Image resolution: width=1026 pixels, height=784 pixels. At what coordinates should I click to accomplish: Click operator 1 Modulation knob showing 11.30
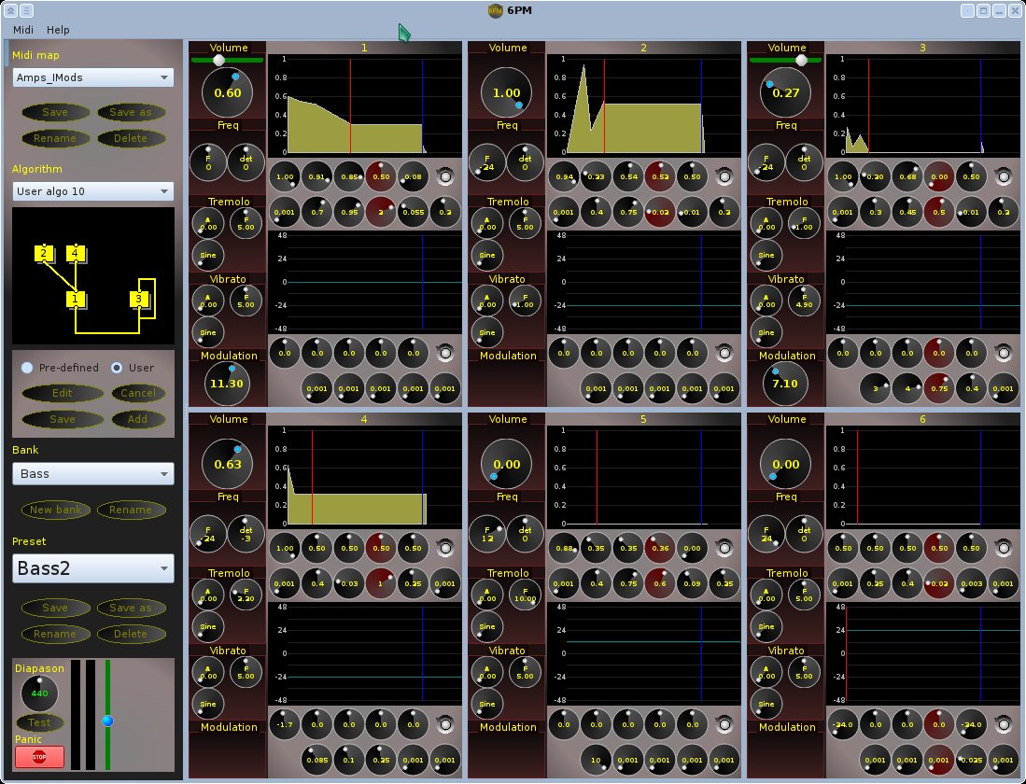click(x=227, y=384)
